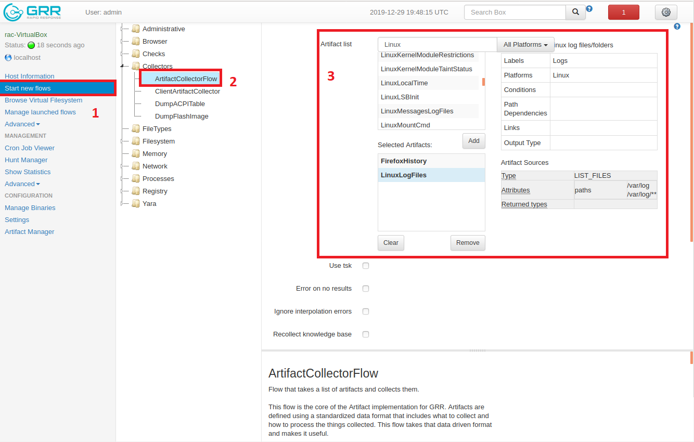Click the Browser folder icon
Viewport: 694px width, 442px height.
136,42
